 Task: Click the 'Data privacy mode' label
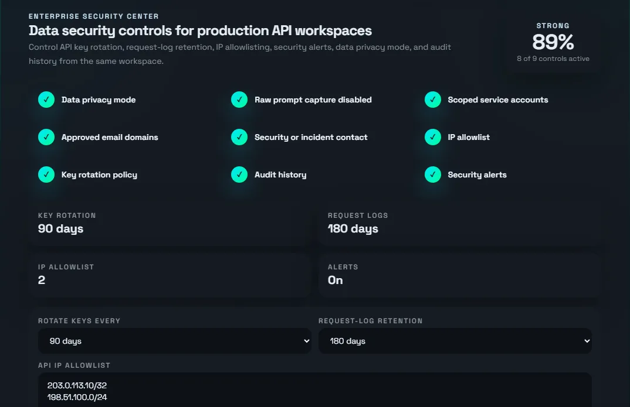click(99, 100)
